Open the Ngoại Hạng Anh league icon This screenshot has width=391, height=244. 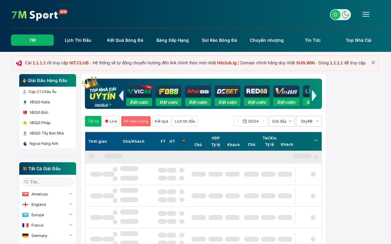(x=25, y=144)
